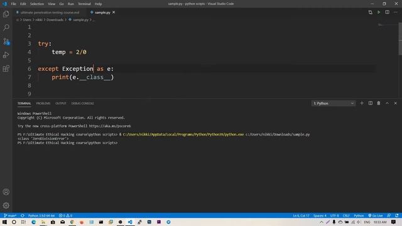Click the editor vertical scrollbar
Screen dimensions: 402x226
pyautogui.click(x=400, y=39)
